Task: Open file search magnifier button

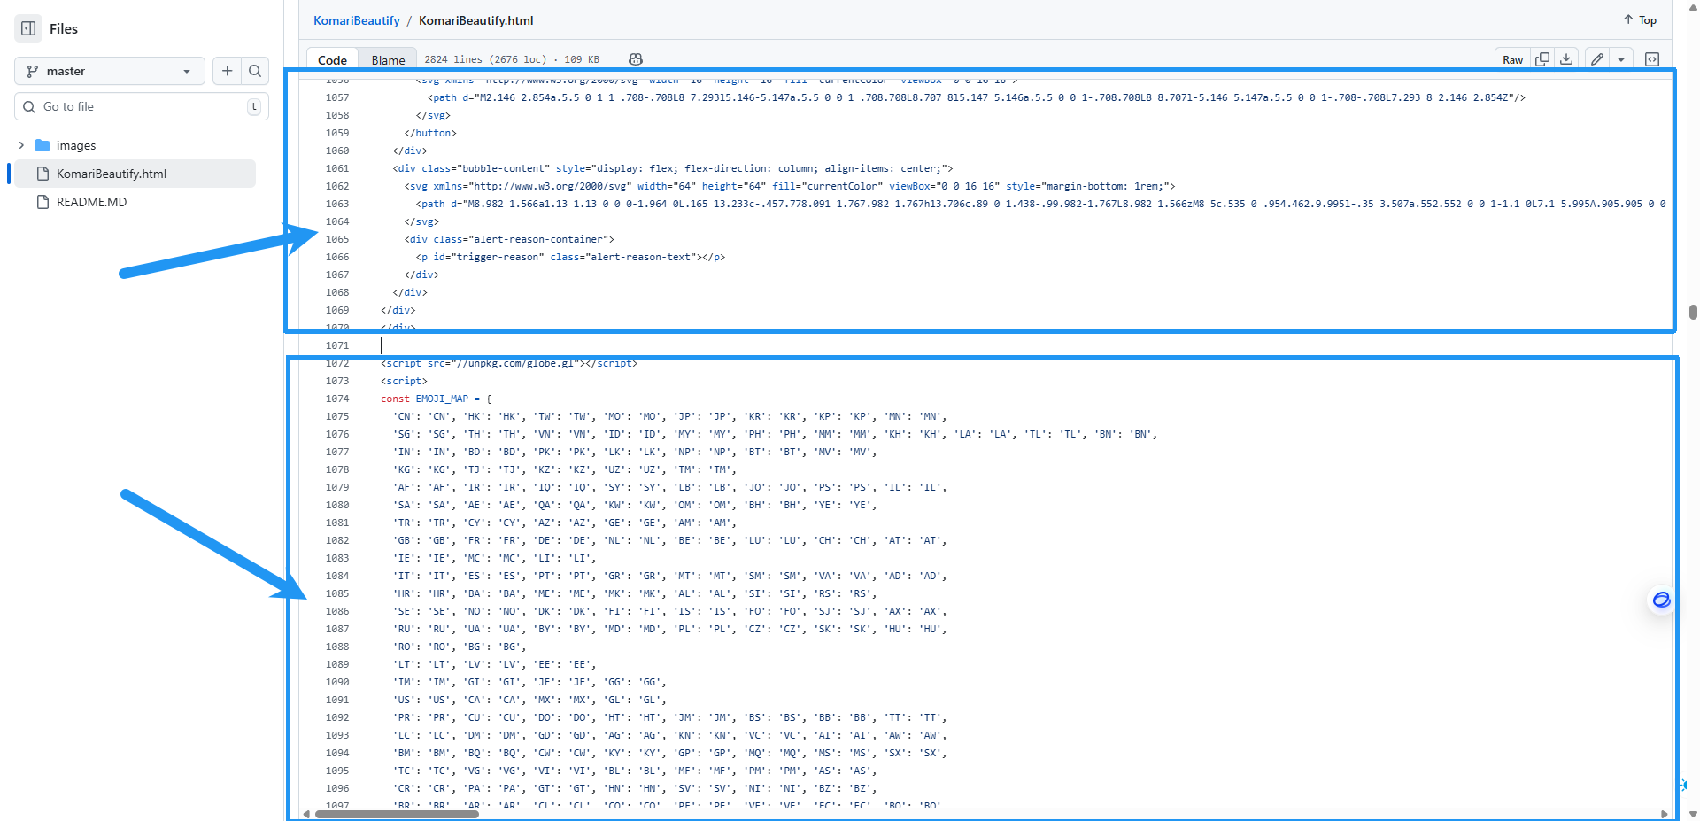Action: pyautogui.click(x=255, y=71)
